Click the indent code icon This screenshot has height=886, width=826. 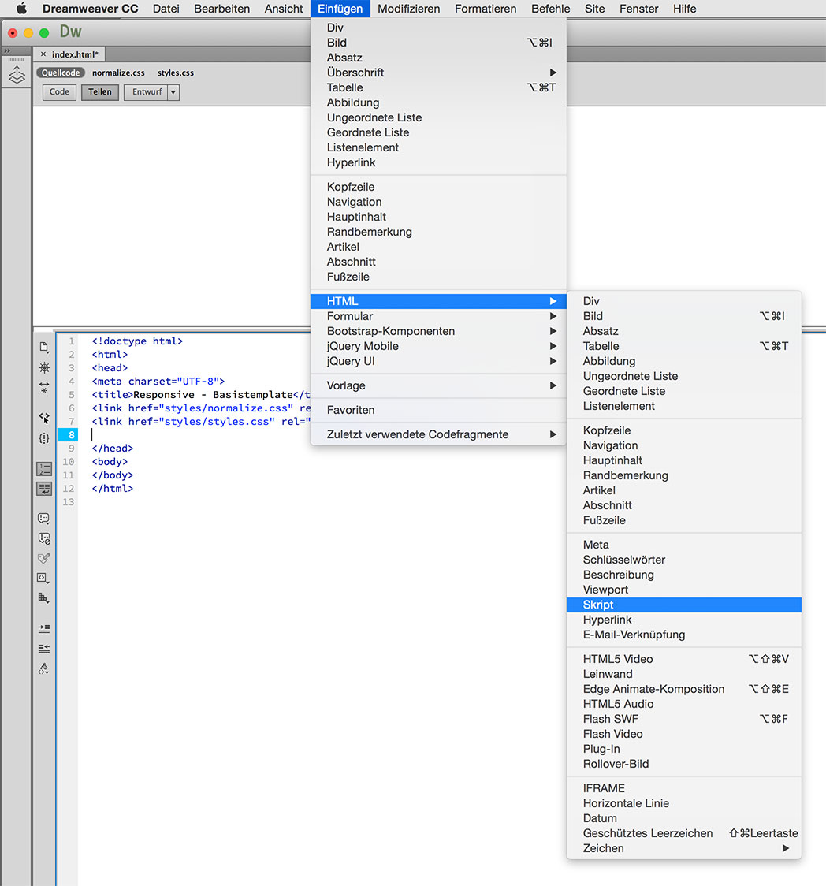coord(44,628)
